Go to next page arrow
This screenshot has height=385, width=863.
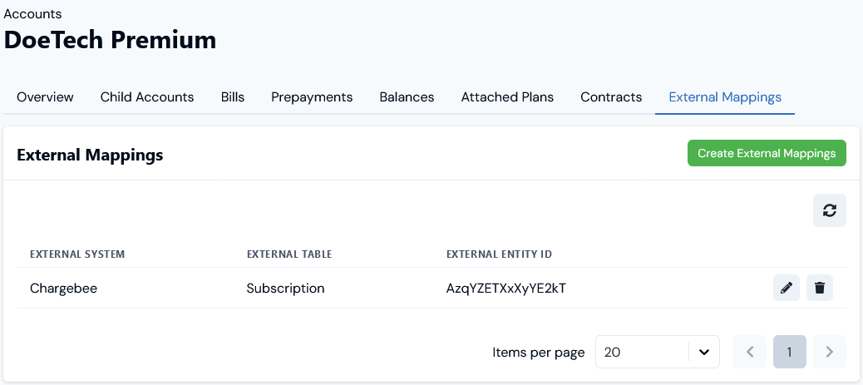click(x=830, y=352)
